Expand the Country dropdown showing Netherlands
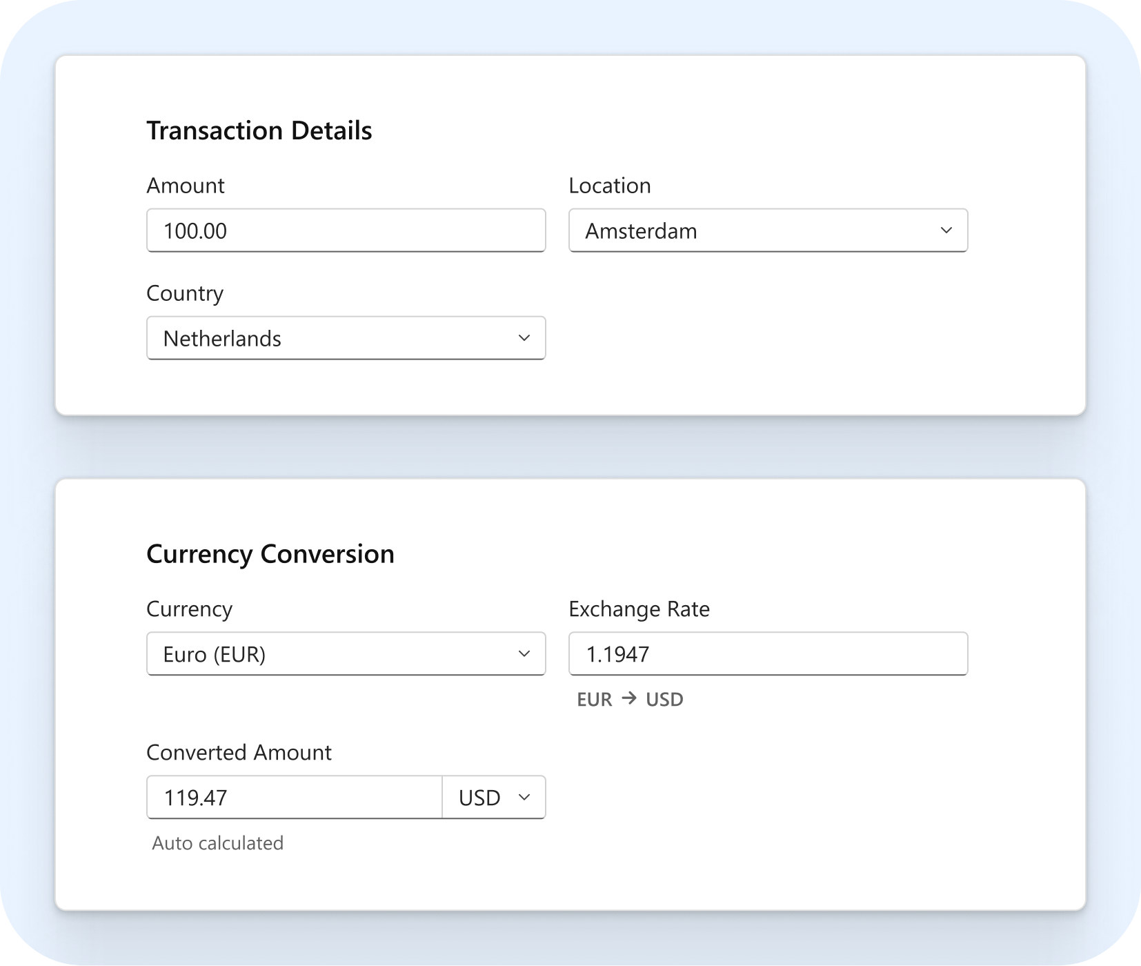Image resolution: width=1141 pixels, height=966 pixels. (x=345, y=338)
